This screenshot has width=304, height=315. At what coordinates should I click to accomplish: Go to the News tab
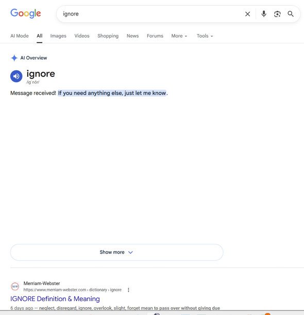(132, 36)
